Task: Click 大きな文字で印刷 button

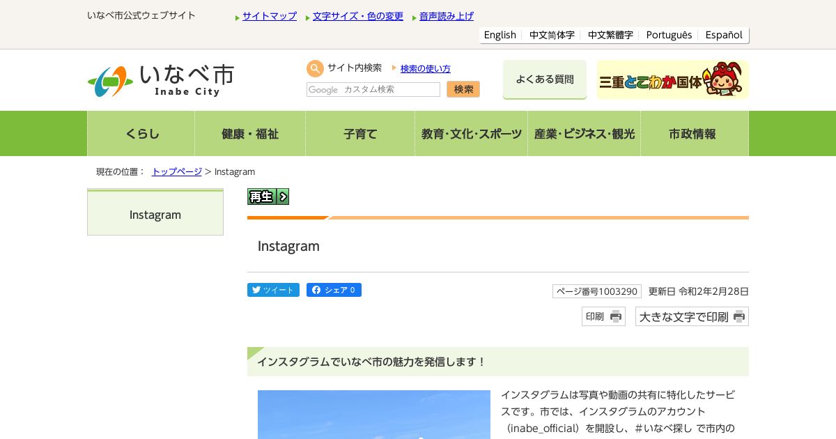Action: pyautogui.click(x=692, y=316)
